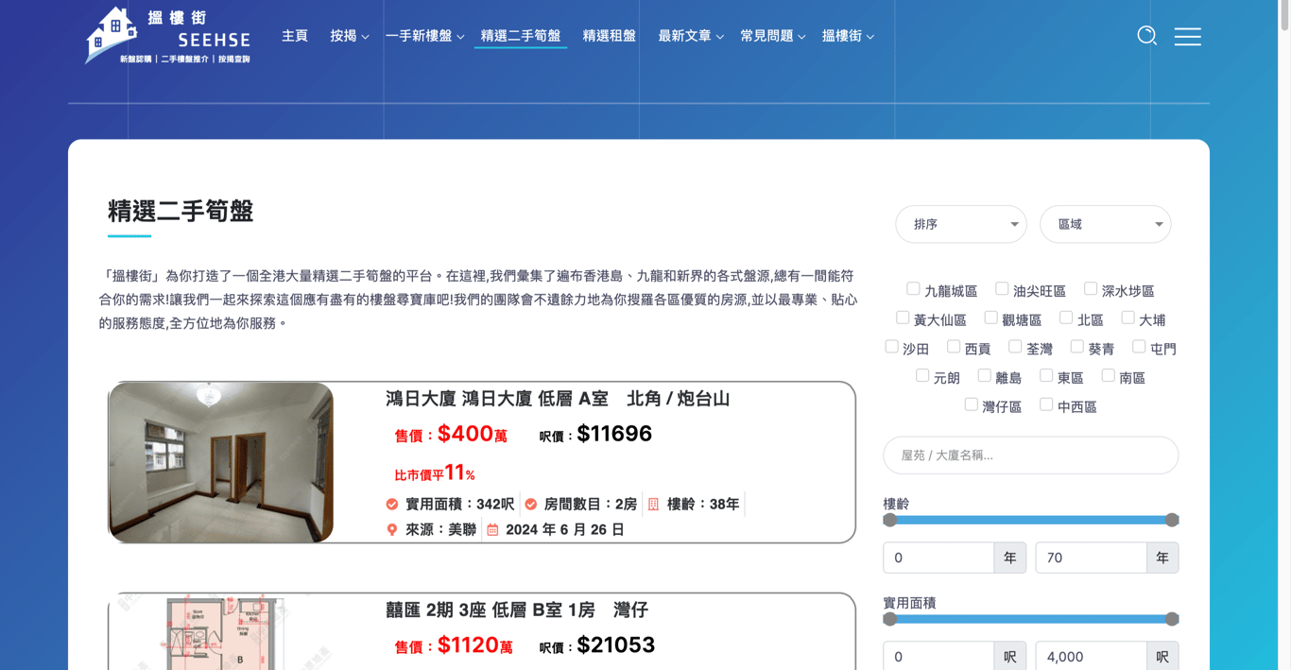Open the 區域 region dropdown
This screenshot has width=1291, height=670.
[x=1106, y=224]
